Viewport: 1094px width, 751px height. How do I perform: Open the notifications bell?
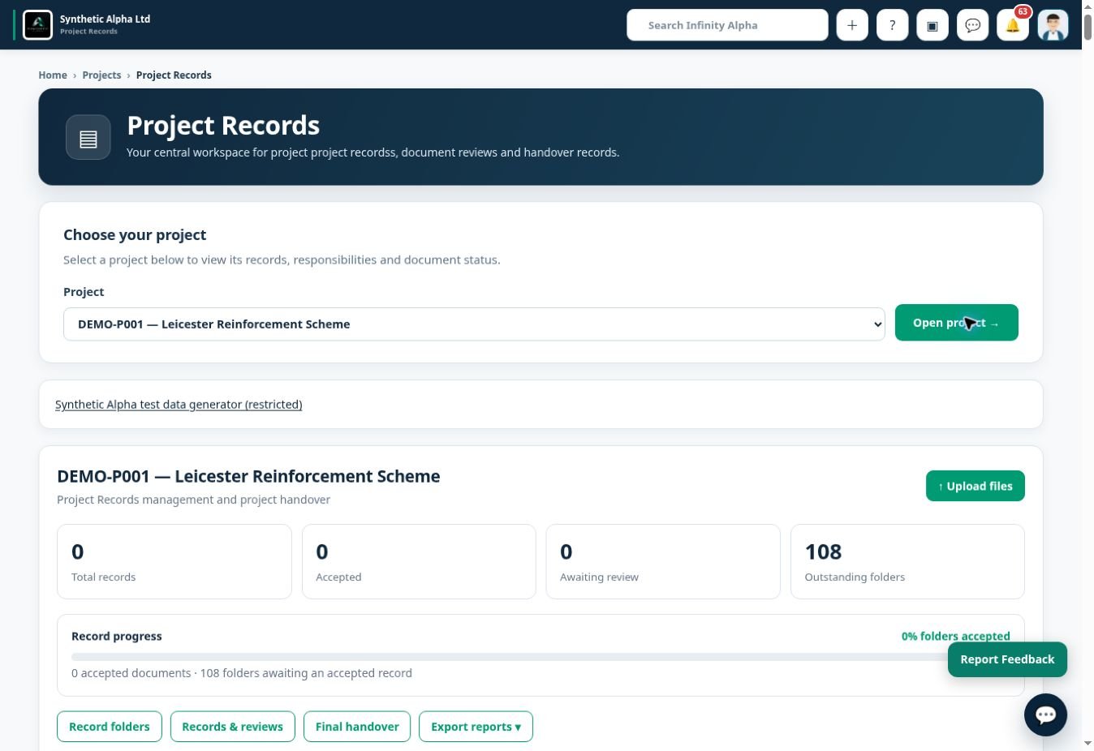point(1013,25)
